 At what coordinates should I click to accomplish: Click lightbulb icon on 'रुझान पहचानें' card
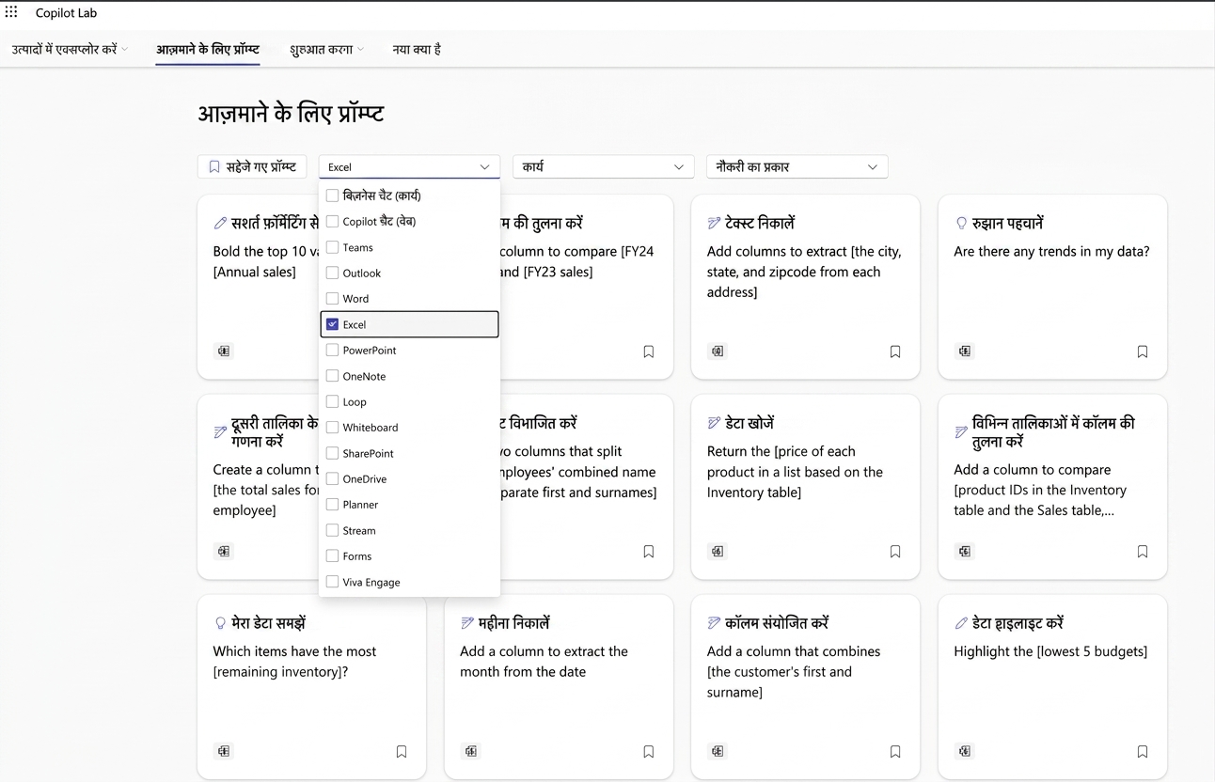pyautogui.click(x=961, y=224)
